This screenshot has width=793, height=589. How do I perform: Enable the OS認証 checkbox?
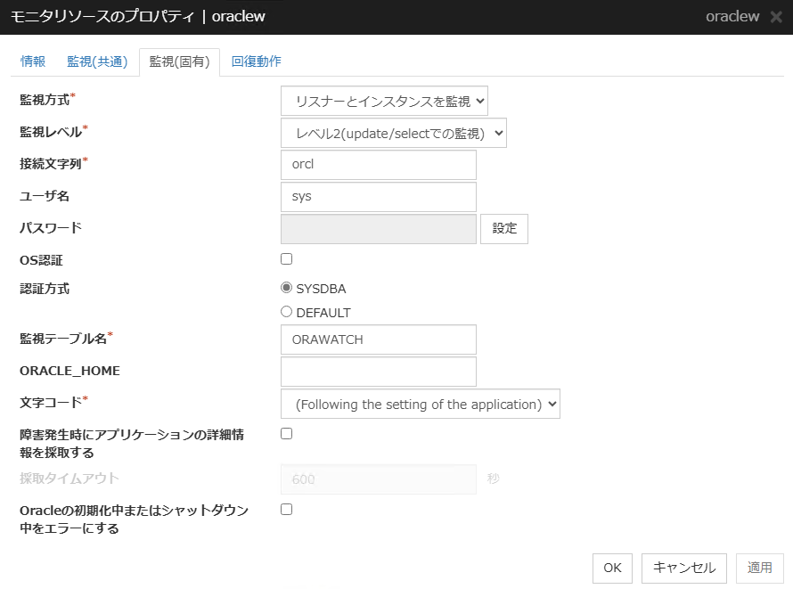coord(286,258)
